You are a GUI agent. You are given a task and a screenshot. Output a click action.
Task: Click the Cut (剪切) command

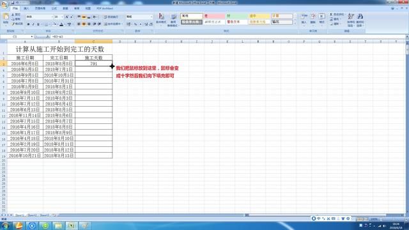click(x=16, y=15)
